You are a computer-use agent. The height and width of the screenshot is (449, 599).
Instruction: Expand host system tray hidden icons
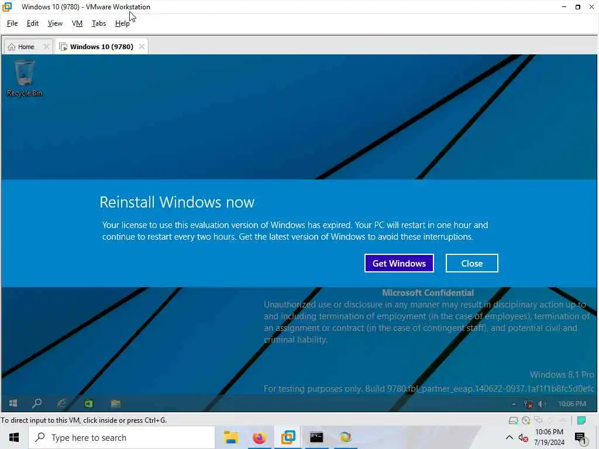click(510, 437)
